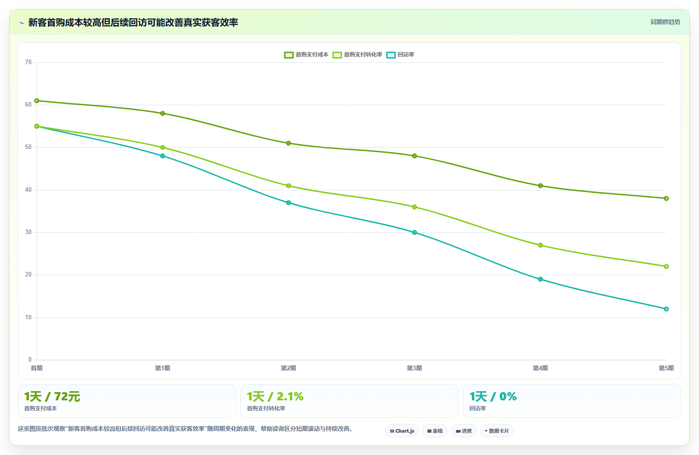Click the 首购支付转化率 data point at 第5期

click(666, 266)
